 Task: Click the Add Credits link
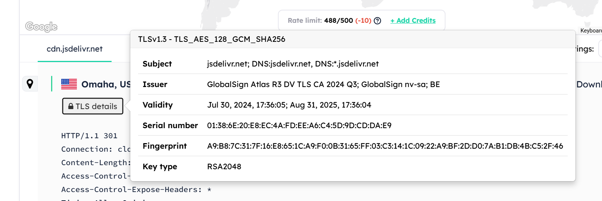pyautogui.click(x=413, y=21)
